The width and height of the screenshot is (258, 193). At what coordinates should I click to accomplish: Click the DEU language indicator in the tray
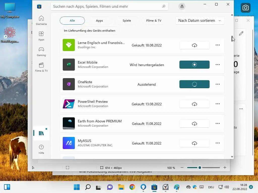point(211,187)
